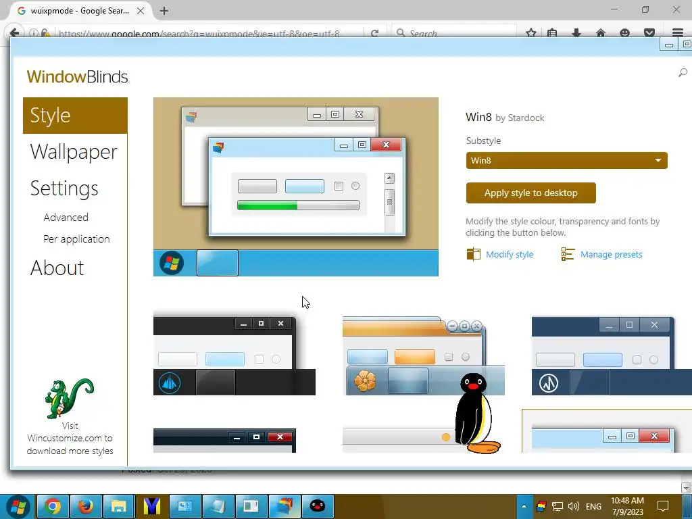The height and width of the screenshot is (519, 692).
Task: Expand the Substyle Win8 dropdown
Action: click(567, 161)
